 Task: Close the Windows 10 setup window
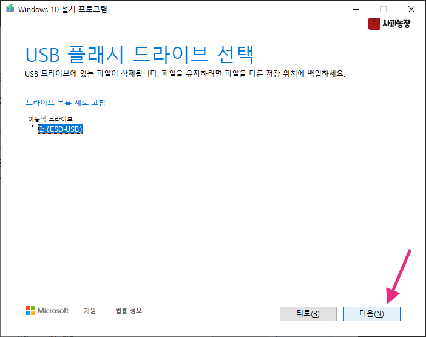click(411, 9)
